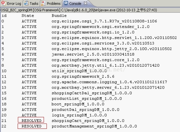Viewport: 180px width, 132px height.
Task: Select org.eclipse.osgi.services_3.3.0 bundle text
Action: tap(103, 43)
